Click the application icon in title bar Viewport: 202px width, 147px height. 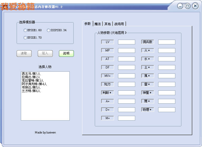[5, 7]
